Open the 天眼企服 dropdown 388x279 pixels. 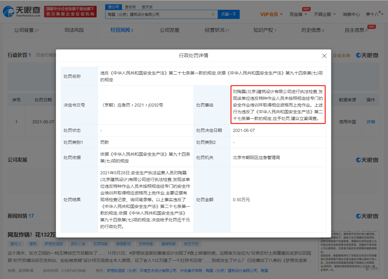pyautogui.click(x=325, y=14)
